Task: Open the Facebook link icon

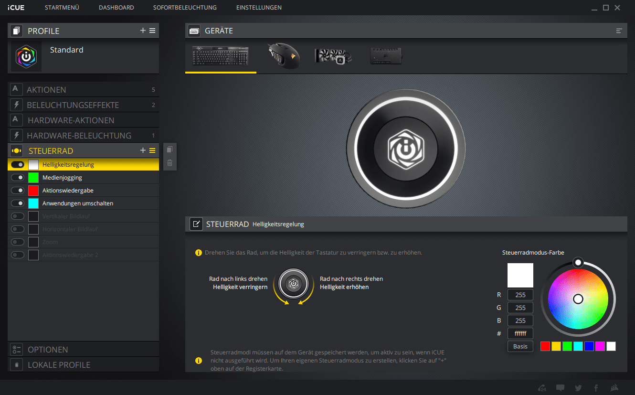Action: [x=596, y=388]
